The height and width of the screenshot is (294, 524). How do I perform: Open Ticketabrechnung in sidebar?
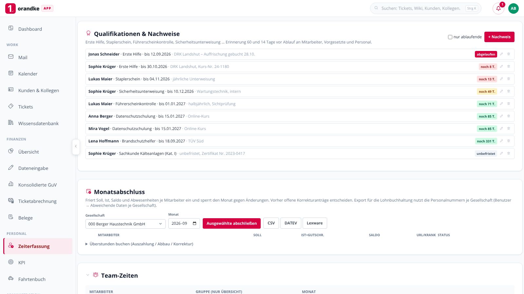tap(38, 201)
